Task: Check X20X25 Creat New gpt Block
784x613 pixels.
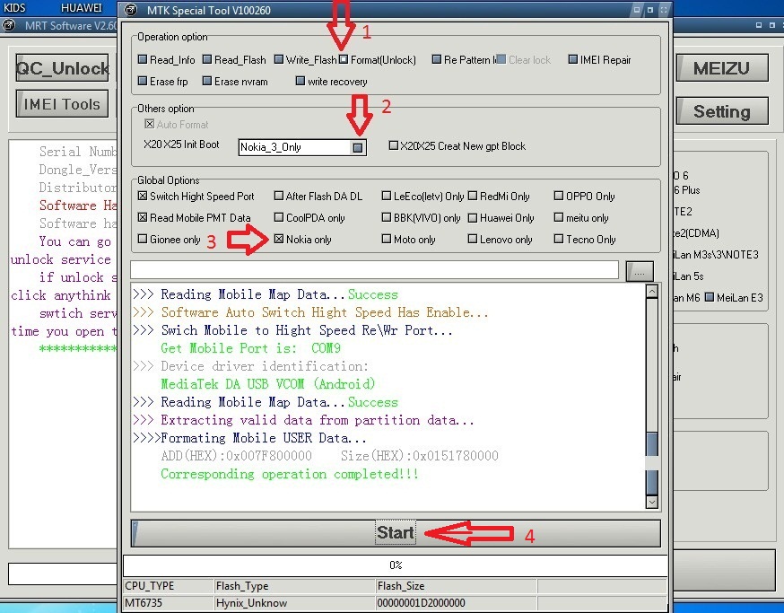Action: pyautogui.click(x=394, y=145)
